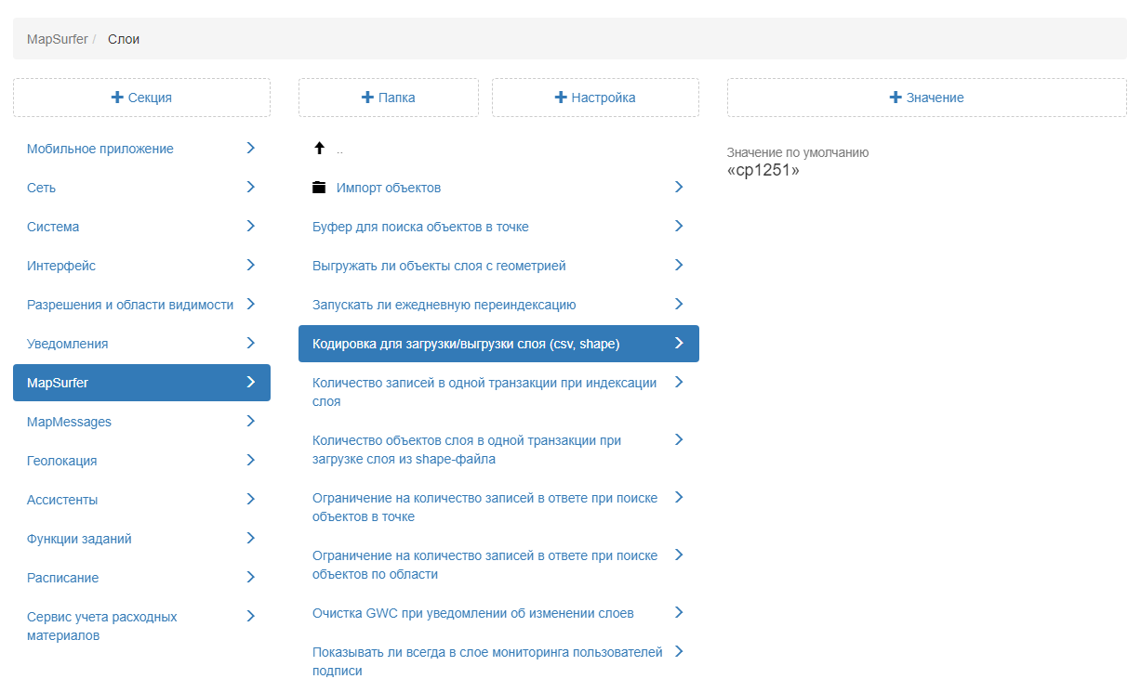Add a new Настройка
Image resolution: width=1141 pixels, height=692 pixels.
click(x=595, y=98)
